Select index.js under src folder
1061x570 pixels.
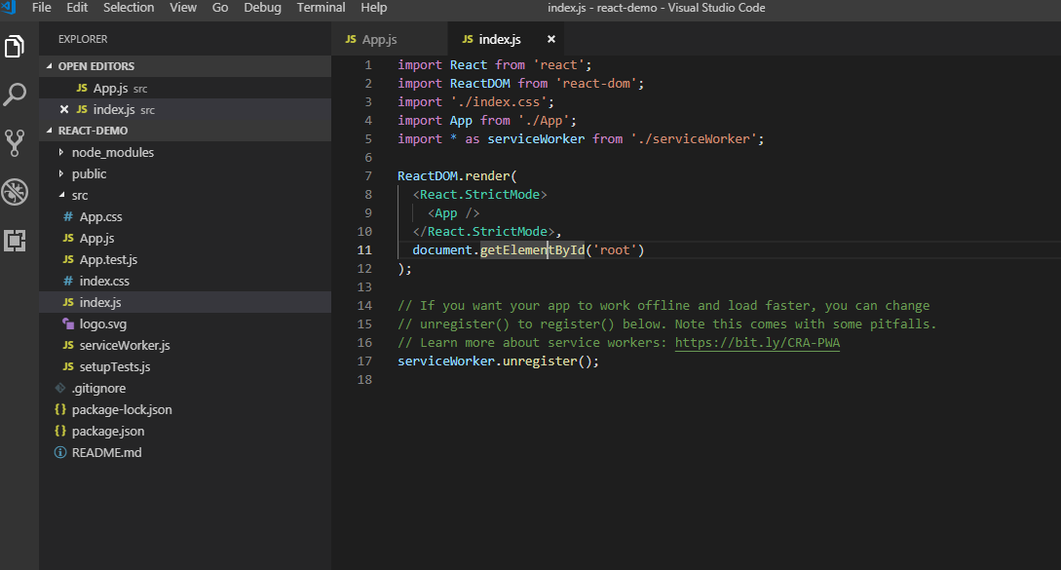pos(185,302)
